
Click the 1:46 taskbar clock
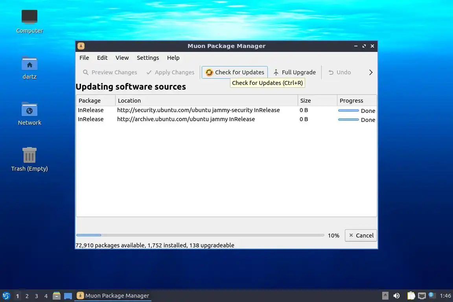pyautogui.click(x=445, y=296)
